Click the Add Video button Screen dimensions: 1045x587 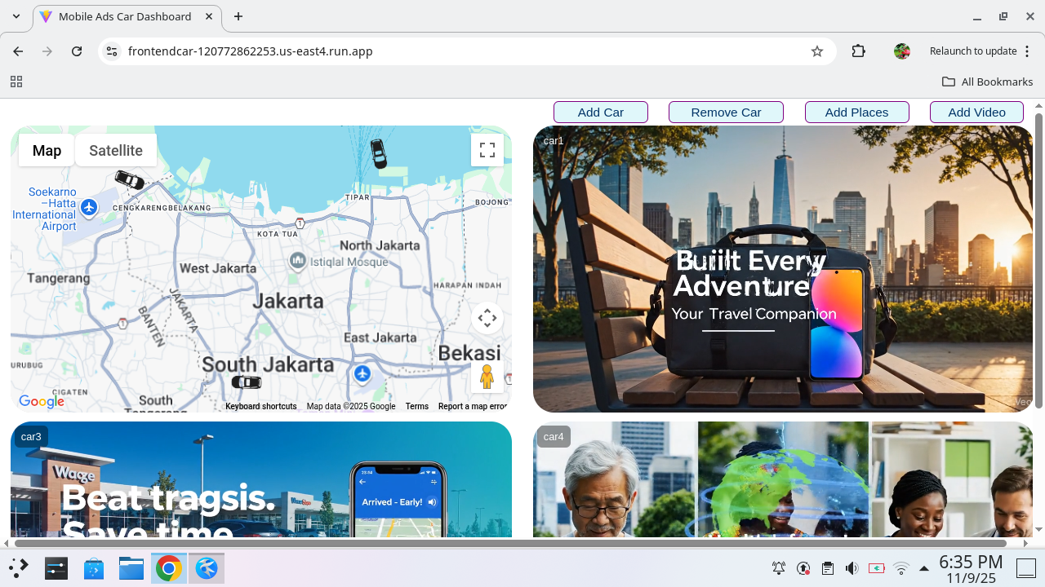976,113
